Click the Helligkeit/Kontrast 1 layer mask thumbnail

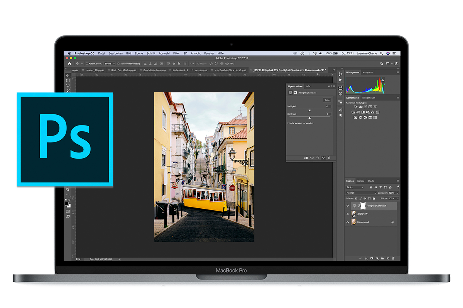363,206
